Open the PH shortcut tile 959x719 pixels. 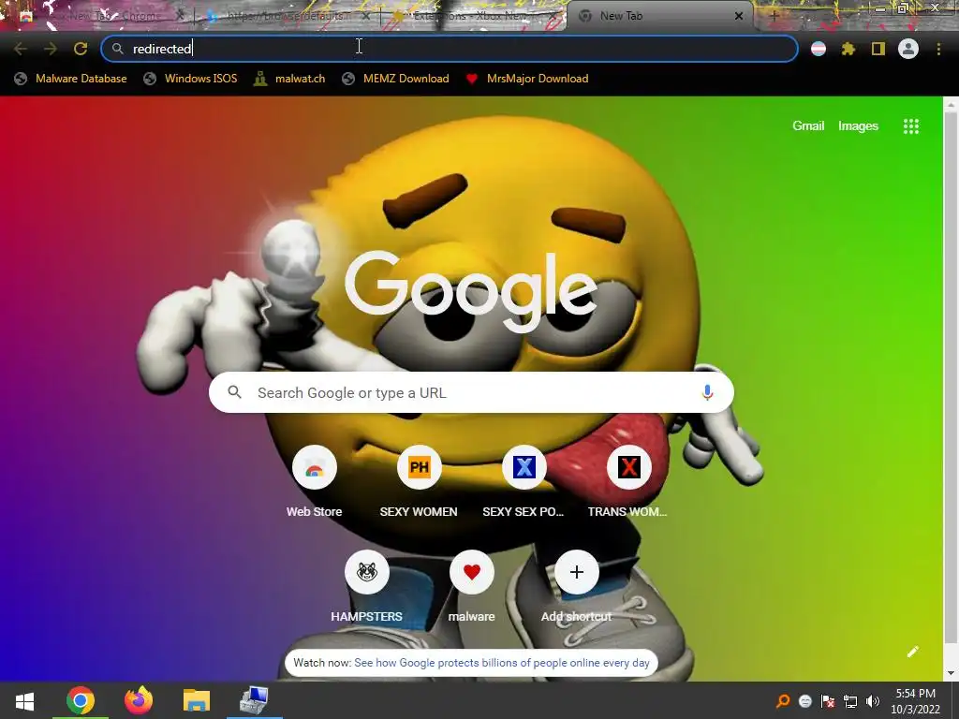point(419,468)
